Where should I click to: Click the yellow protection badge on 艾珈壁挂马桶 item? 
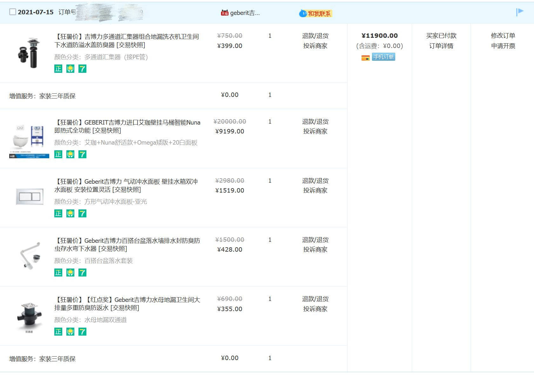pyautogui.click(x=70, y=154)
